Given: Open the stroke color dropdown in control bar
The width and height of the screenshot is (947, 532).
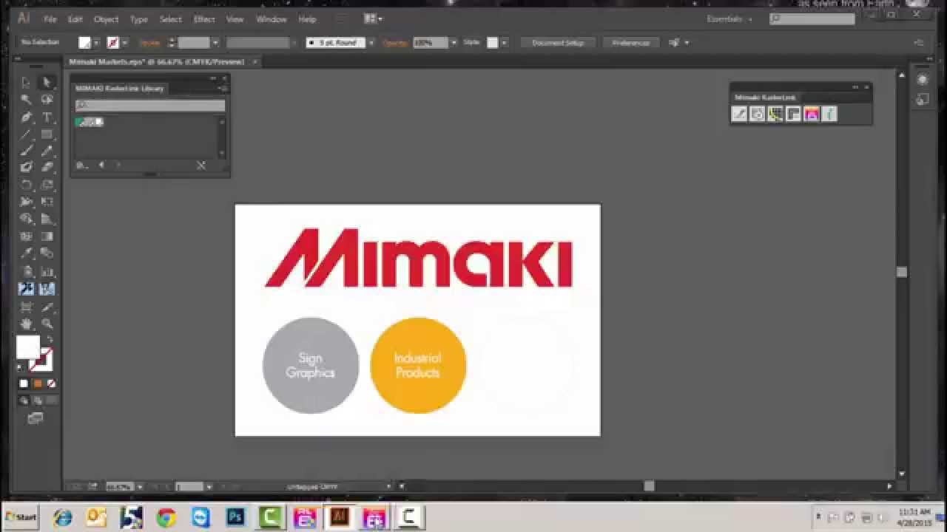Looking at the screenshot, I should pos(124,43).
